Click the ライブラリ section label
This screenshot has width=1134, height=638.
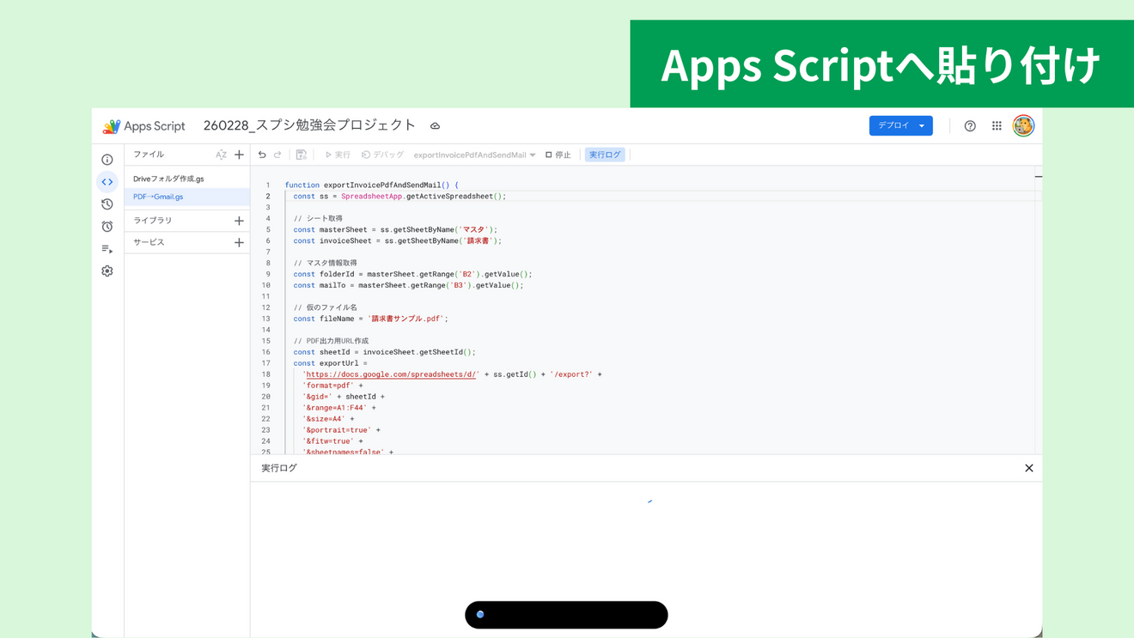click(x=153, y=221)
